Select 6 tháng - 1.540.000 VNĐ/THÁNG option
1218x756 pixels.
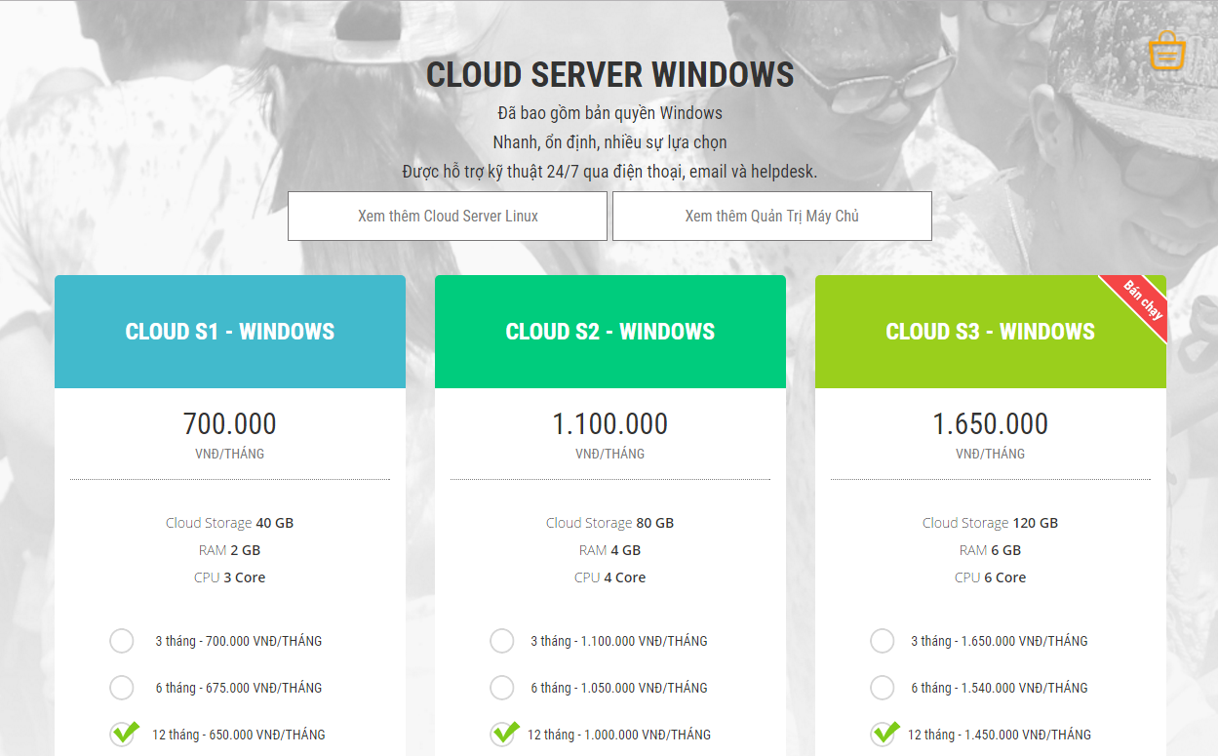[883, 688]
